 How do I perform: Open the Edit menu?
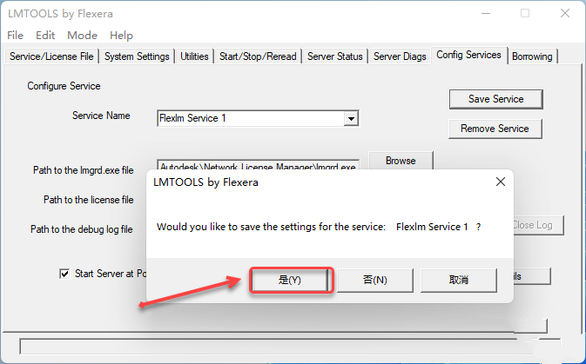tap(45, 36)
